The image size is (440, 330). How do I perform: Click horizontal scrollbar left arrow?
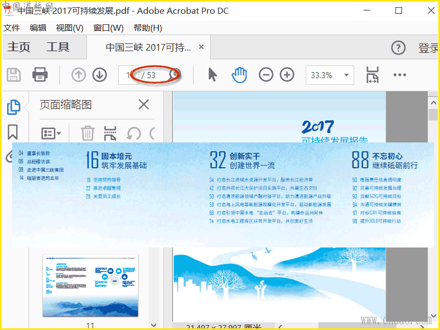coord(280,327)
